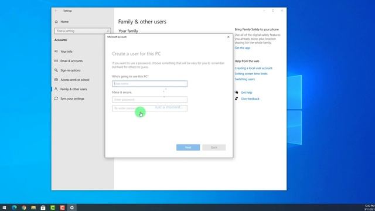Screen dimensions: 375x211
Task: Open Access work or school page
Action: coord(74,80)
